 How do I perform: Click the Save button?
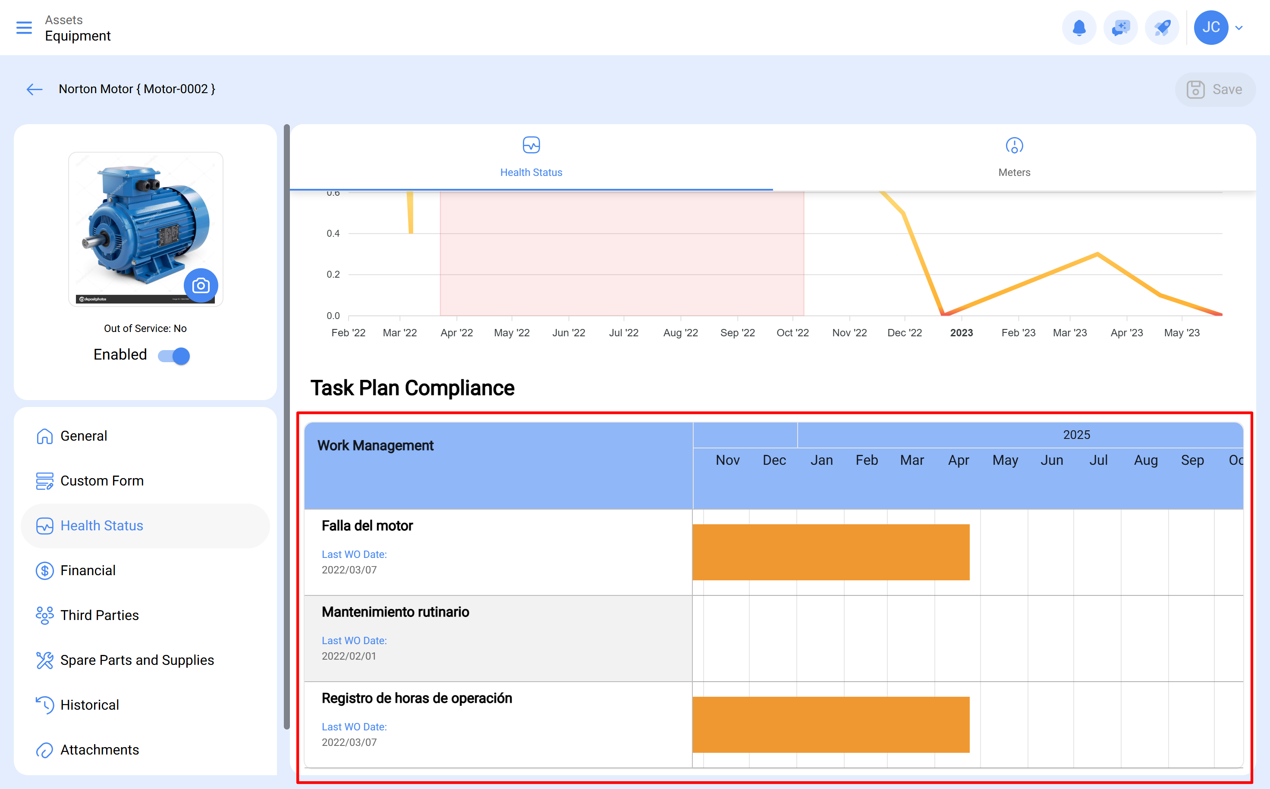pos(1215,90)
